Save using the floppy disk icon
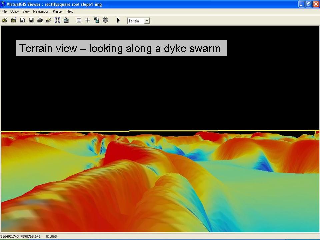Screen dimensions: 320x240 (x=31, y=20)
